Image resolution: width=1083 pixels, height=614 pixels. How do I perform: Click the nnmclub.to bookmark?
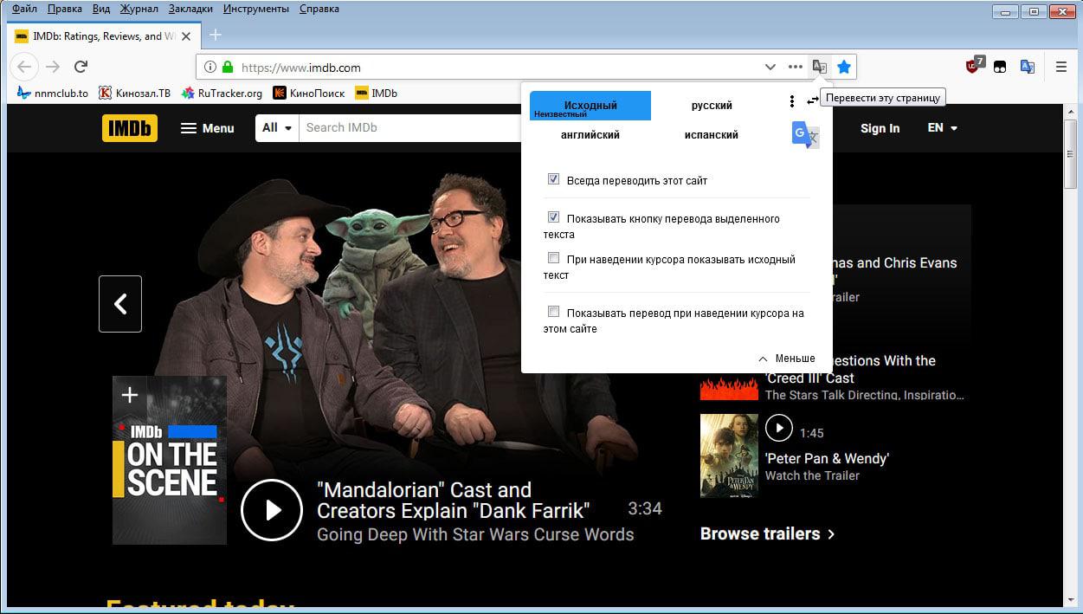pos(52,93)
